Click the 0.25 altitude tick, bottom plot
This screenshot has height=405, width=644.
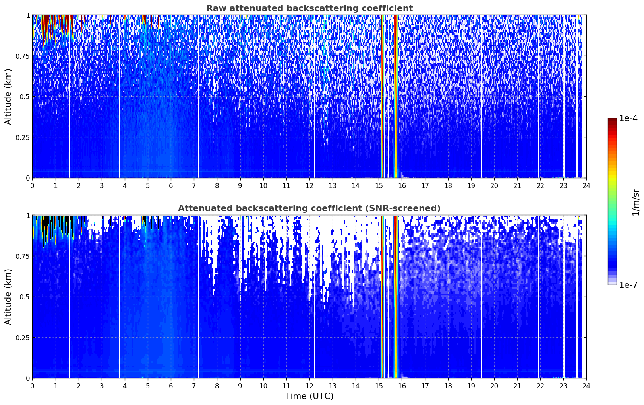click(x=22, y=337)
